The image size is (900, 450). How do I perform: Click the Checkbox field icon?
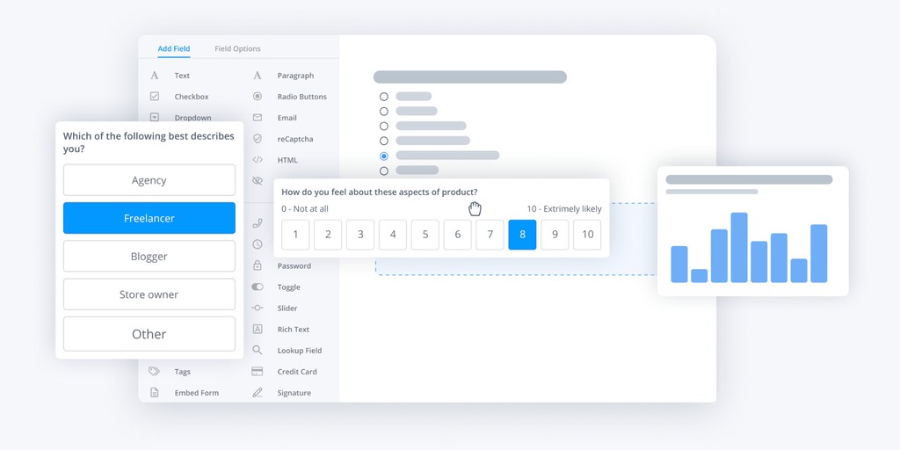[x=155, y=97]
